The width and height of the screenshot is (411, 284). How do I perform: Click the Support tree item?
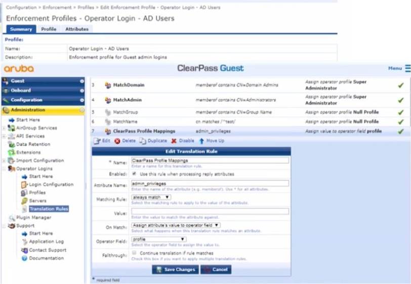click(x=25, y=226)
